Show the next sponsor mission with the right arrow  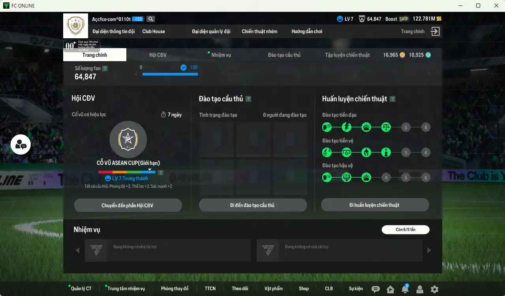(x=429, y=250)
